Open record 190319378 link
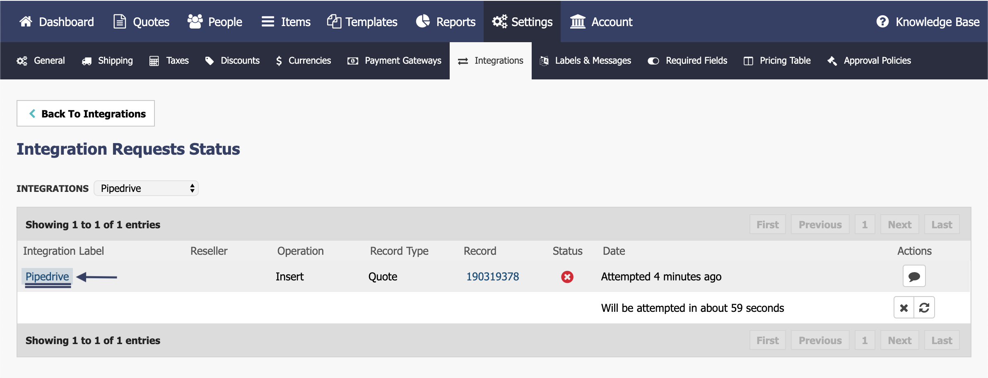 click(492, 277)
